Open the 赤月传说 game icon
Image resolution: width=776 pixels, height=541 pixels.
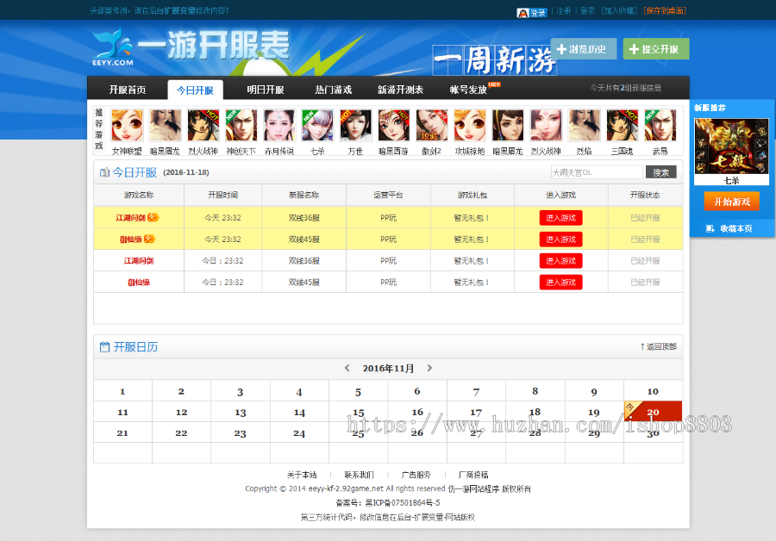click(x=279, y=126)
